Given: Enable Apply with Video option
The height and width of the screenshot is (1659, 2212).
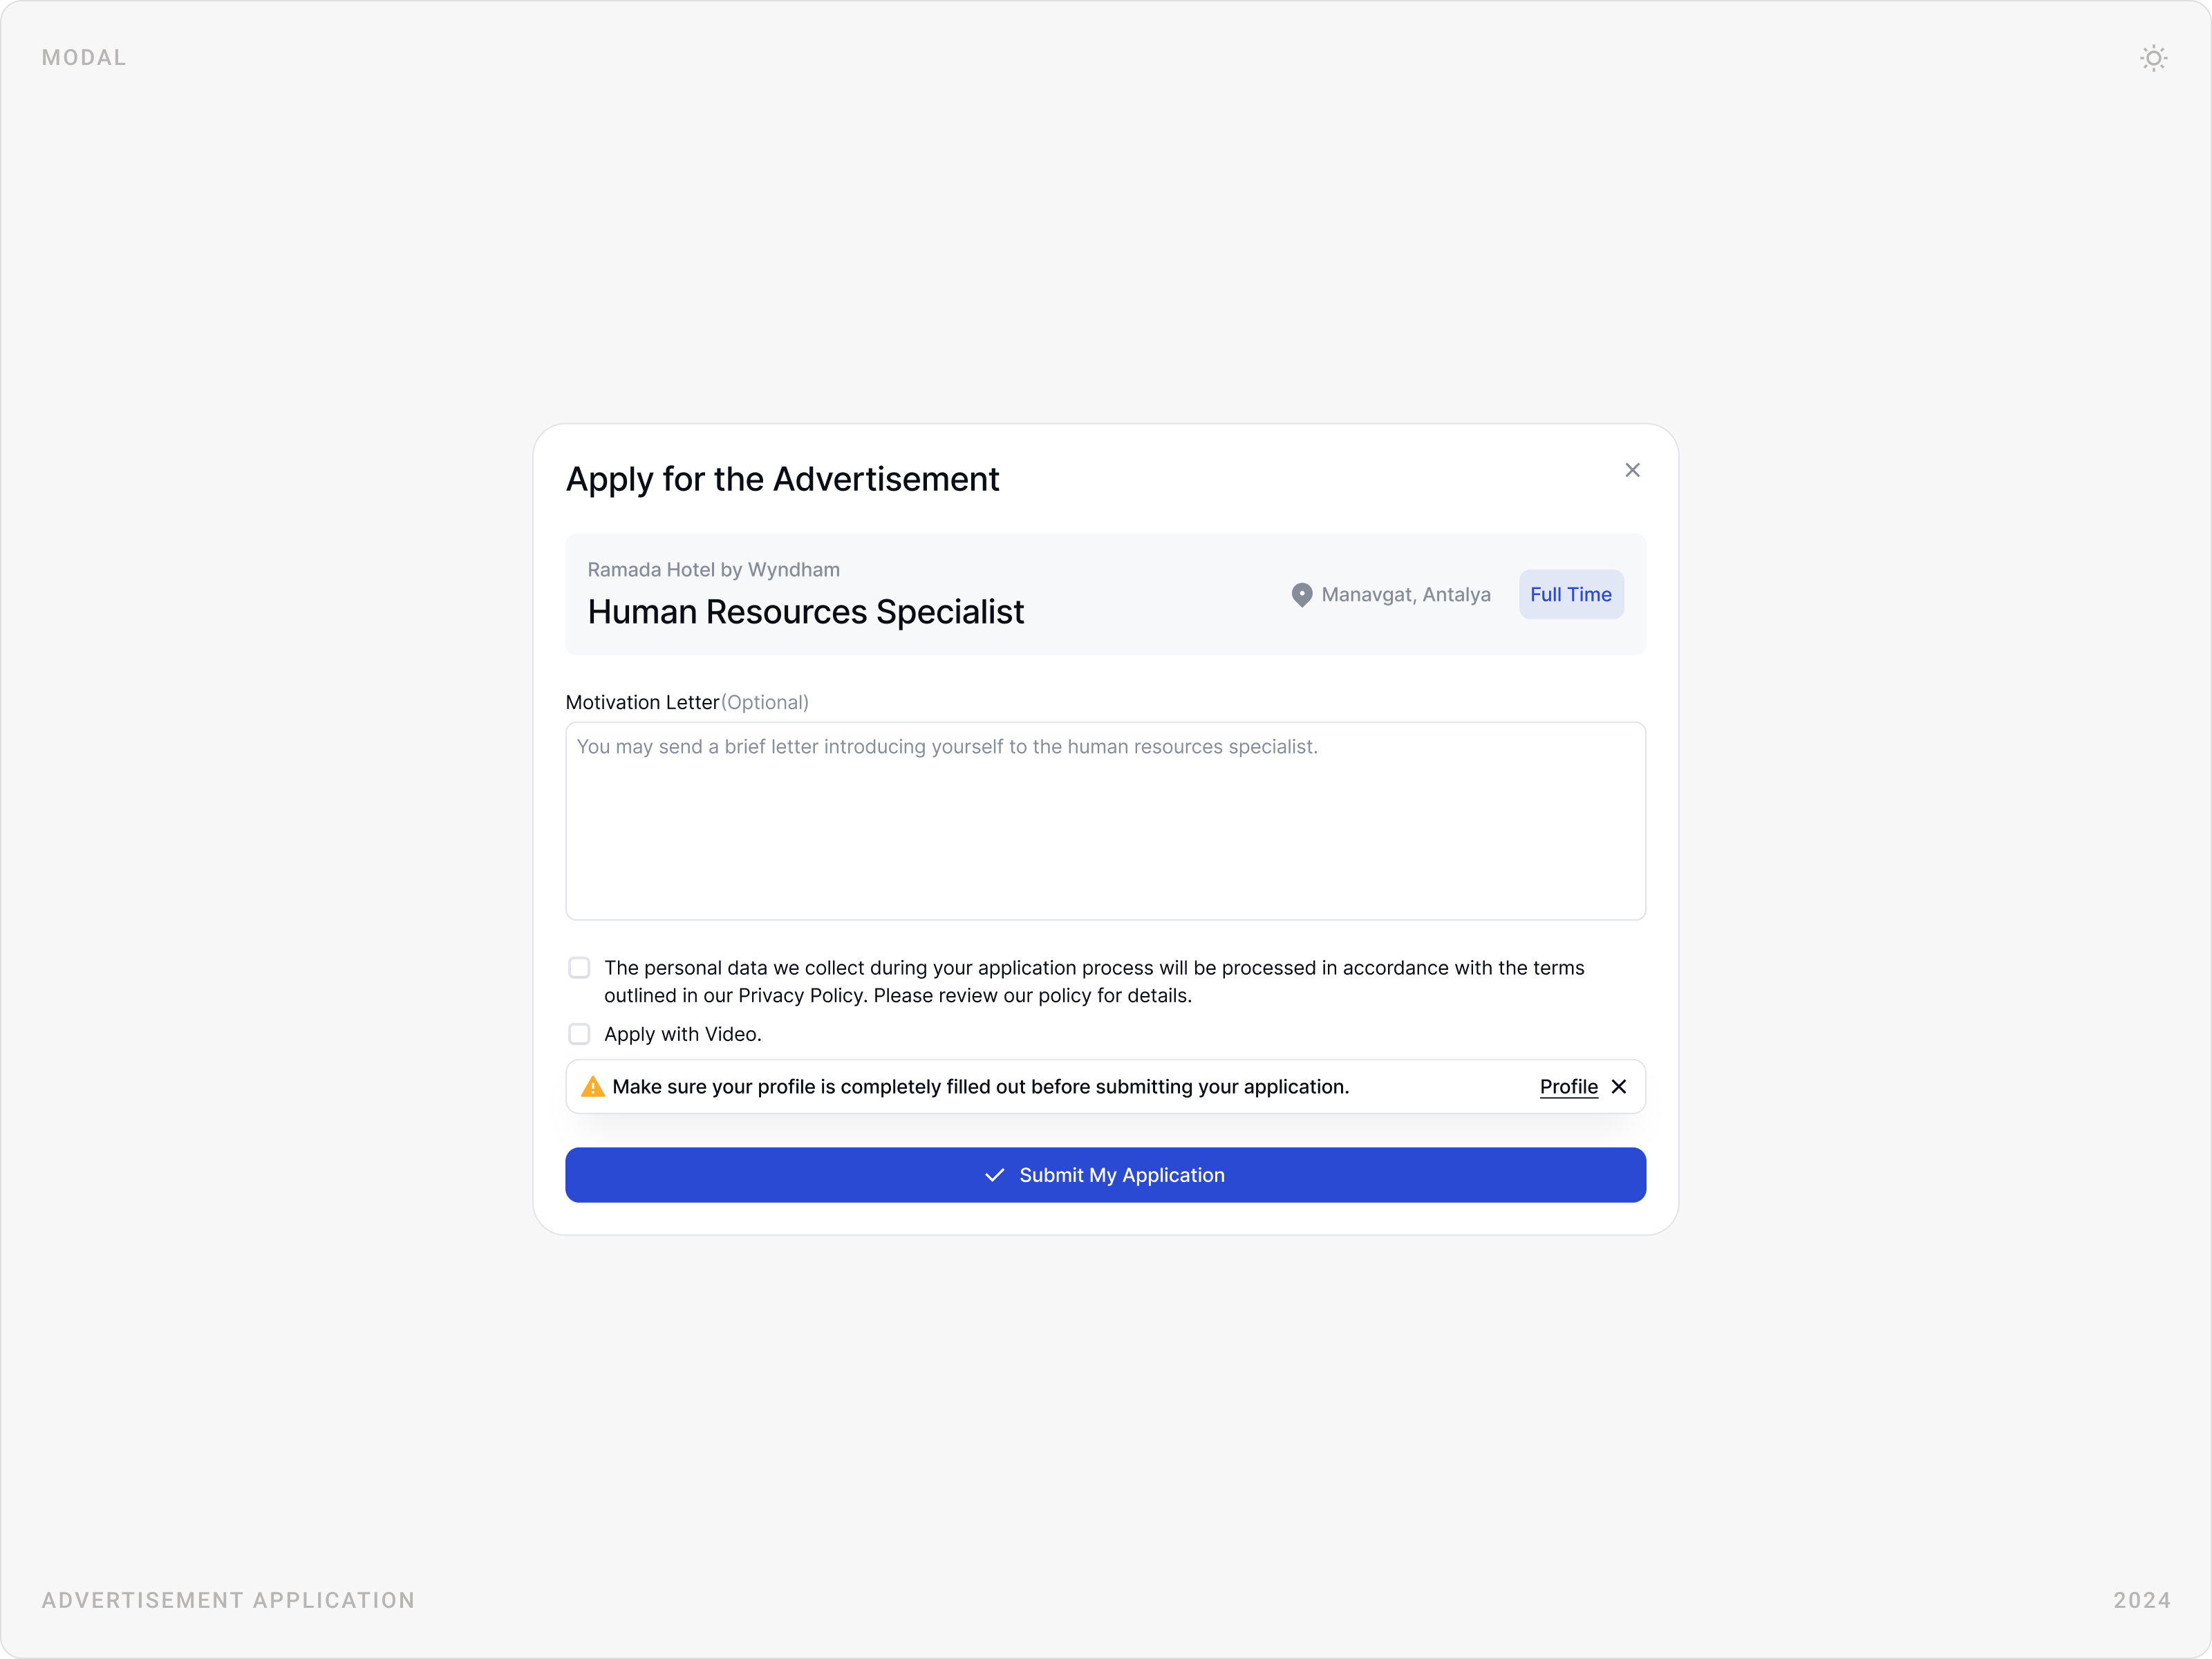Looking at the screenshot, I should pyautogui.click(x=579, y=1033).
